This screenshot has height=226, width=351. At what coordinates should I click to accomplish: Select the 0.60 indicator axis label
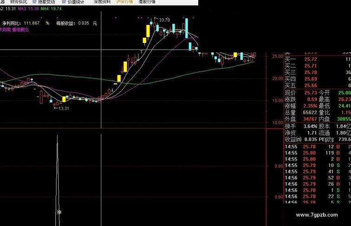(x=279, y=197)
